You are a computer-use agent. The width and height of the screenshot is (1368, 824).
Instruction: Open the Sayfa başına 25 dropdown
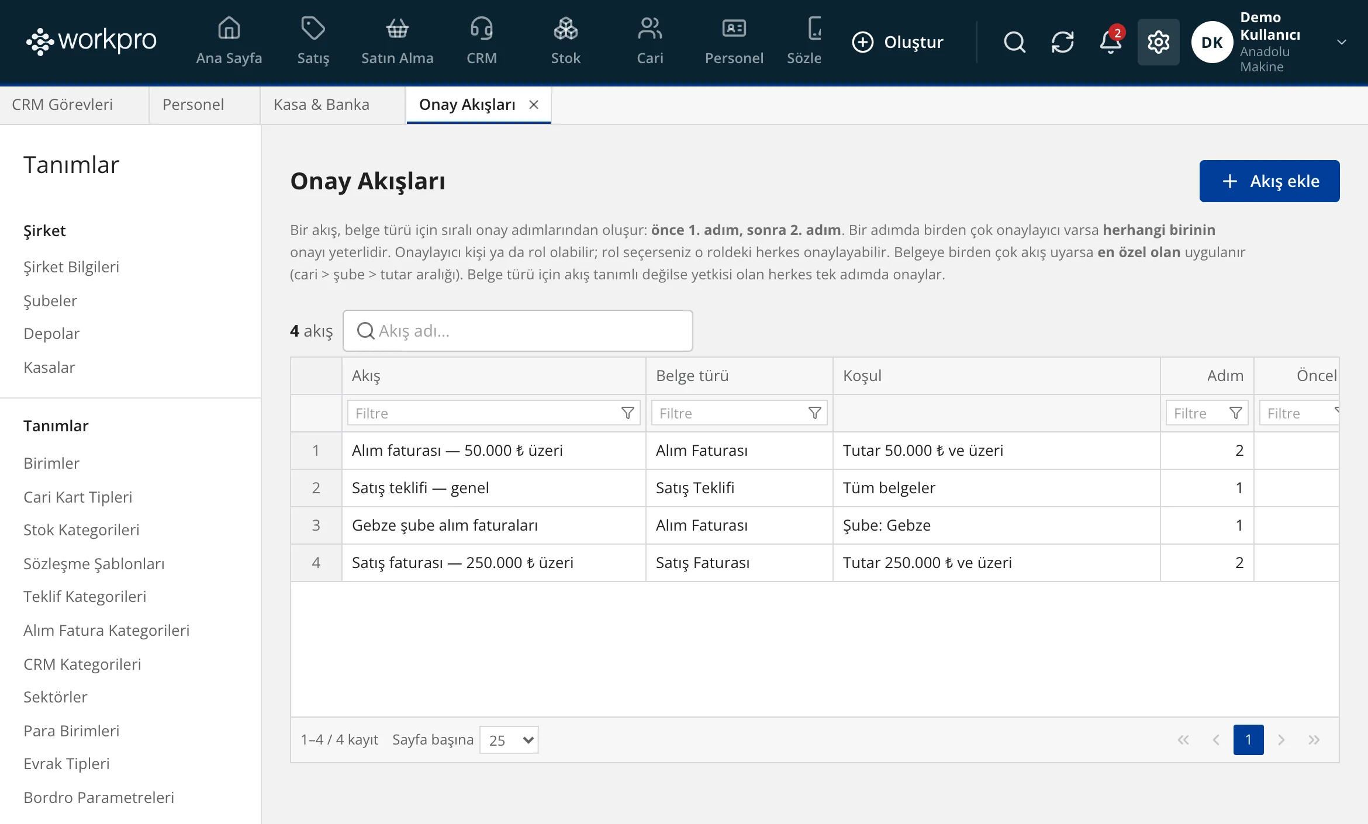509,740
